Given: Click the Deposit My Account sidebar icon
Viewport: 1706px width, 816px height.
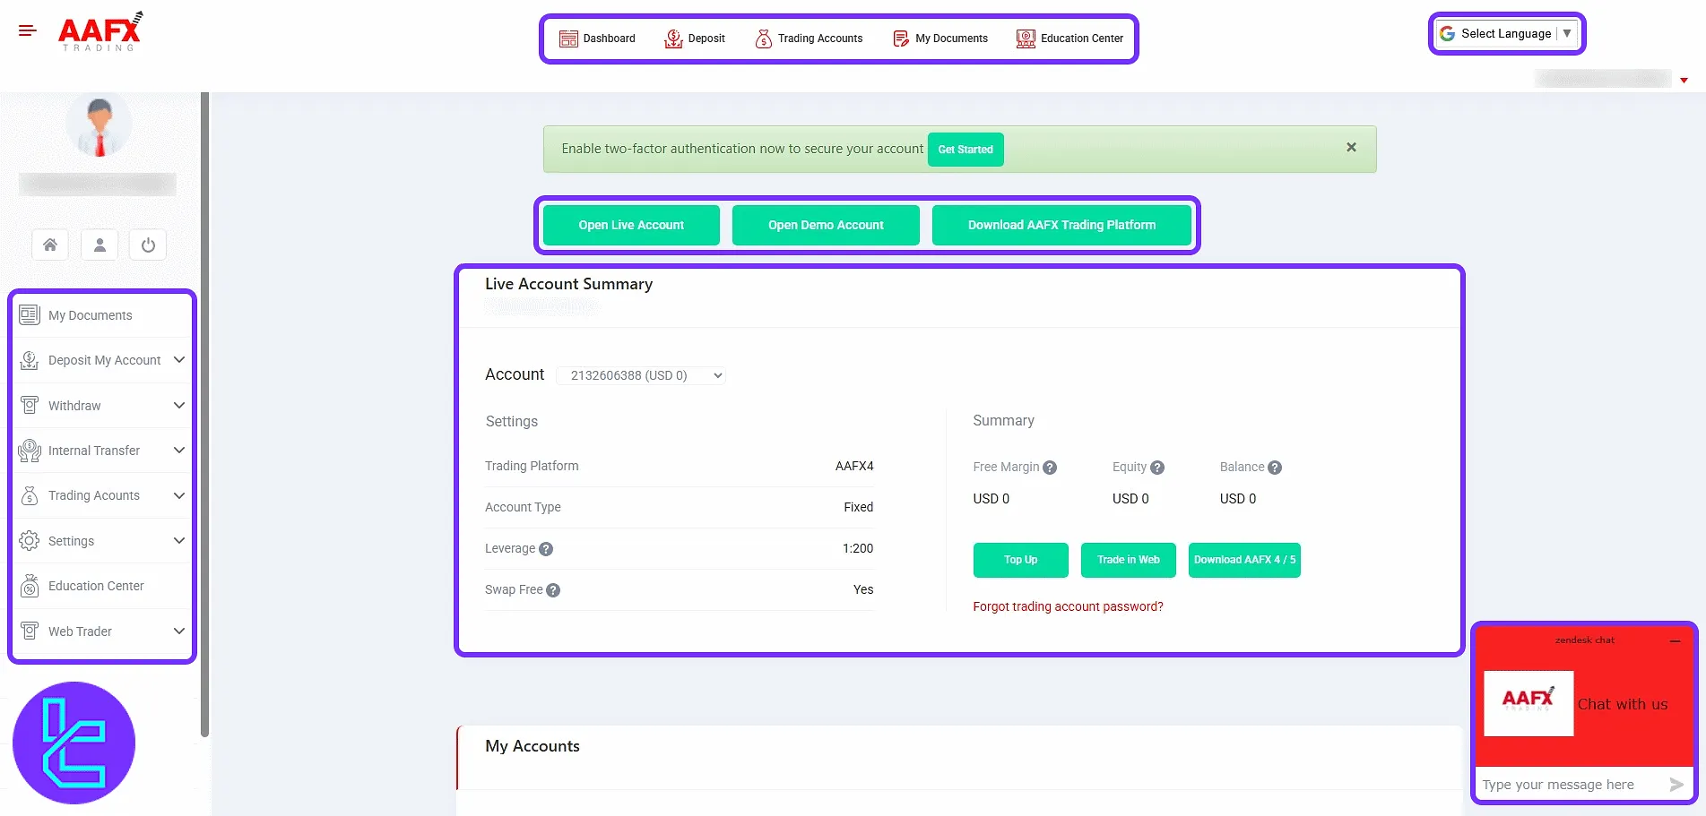Looking at the screenshot, I should (x=30, y=360).
